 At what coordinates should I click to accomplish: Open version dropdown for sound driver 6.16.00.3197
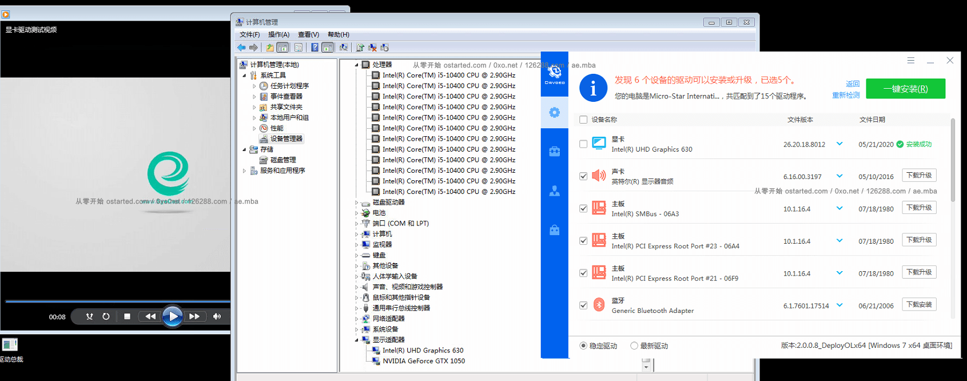(839, 176)
